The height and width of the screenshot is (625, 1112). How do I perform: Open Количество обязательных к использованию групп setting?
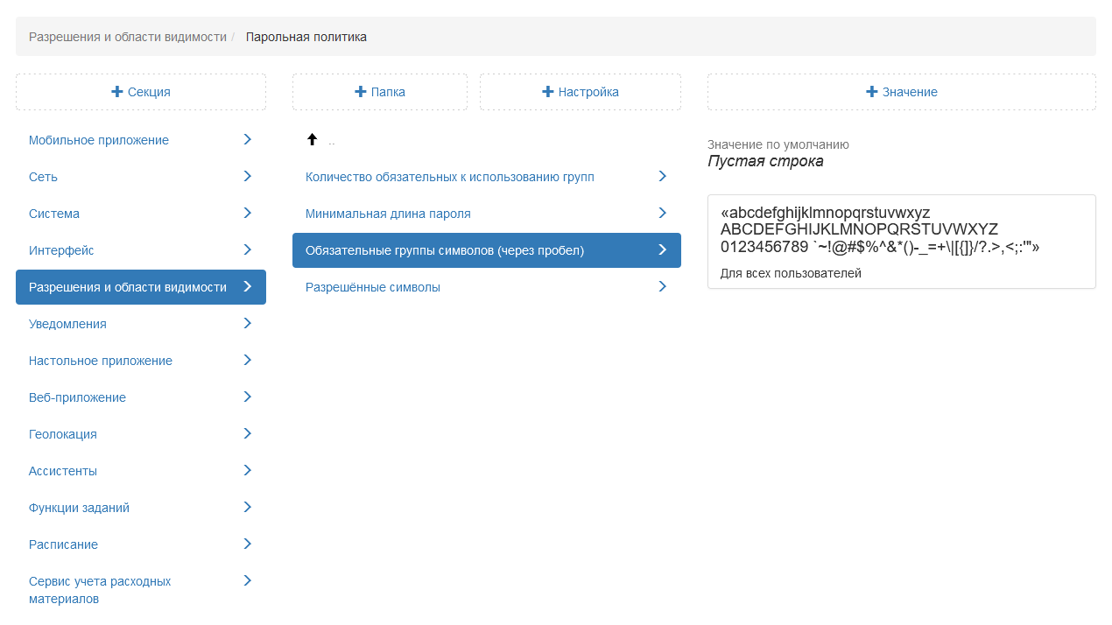[450, 177]
